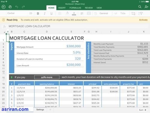Switch to the FORMULAS tab
This screenshot has height=113, width=150.
click(75, 8)
